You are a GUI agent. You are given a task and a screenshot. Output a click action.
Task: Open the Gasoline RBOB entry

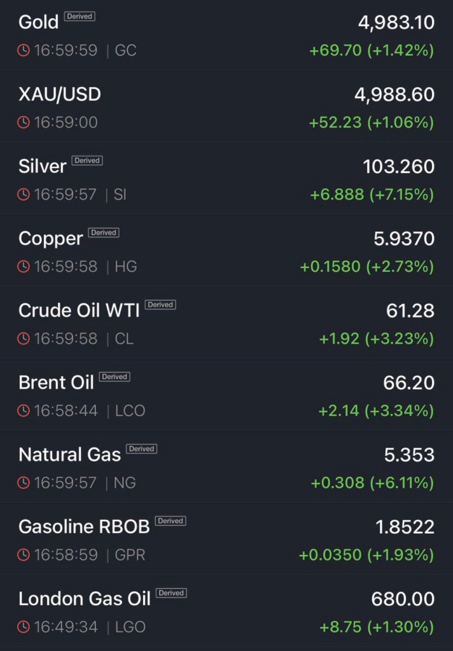click(84, 527)
